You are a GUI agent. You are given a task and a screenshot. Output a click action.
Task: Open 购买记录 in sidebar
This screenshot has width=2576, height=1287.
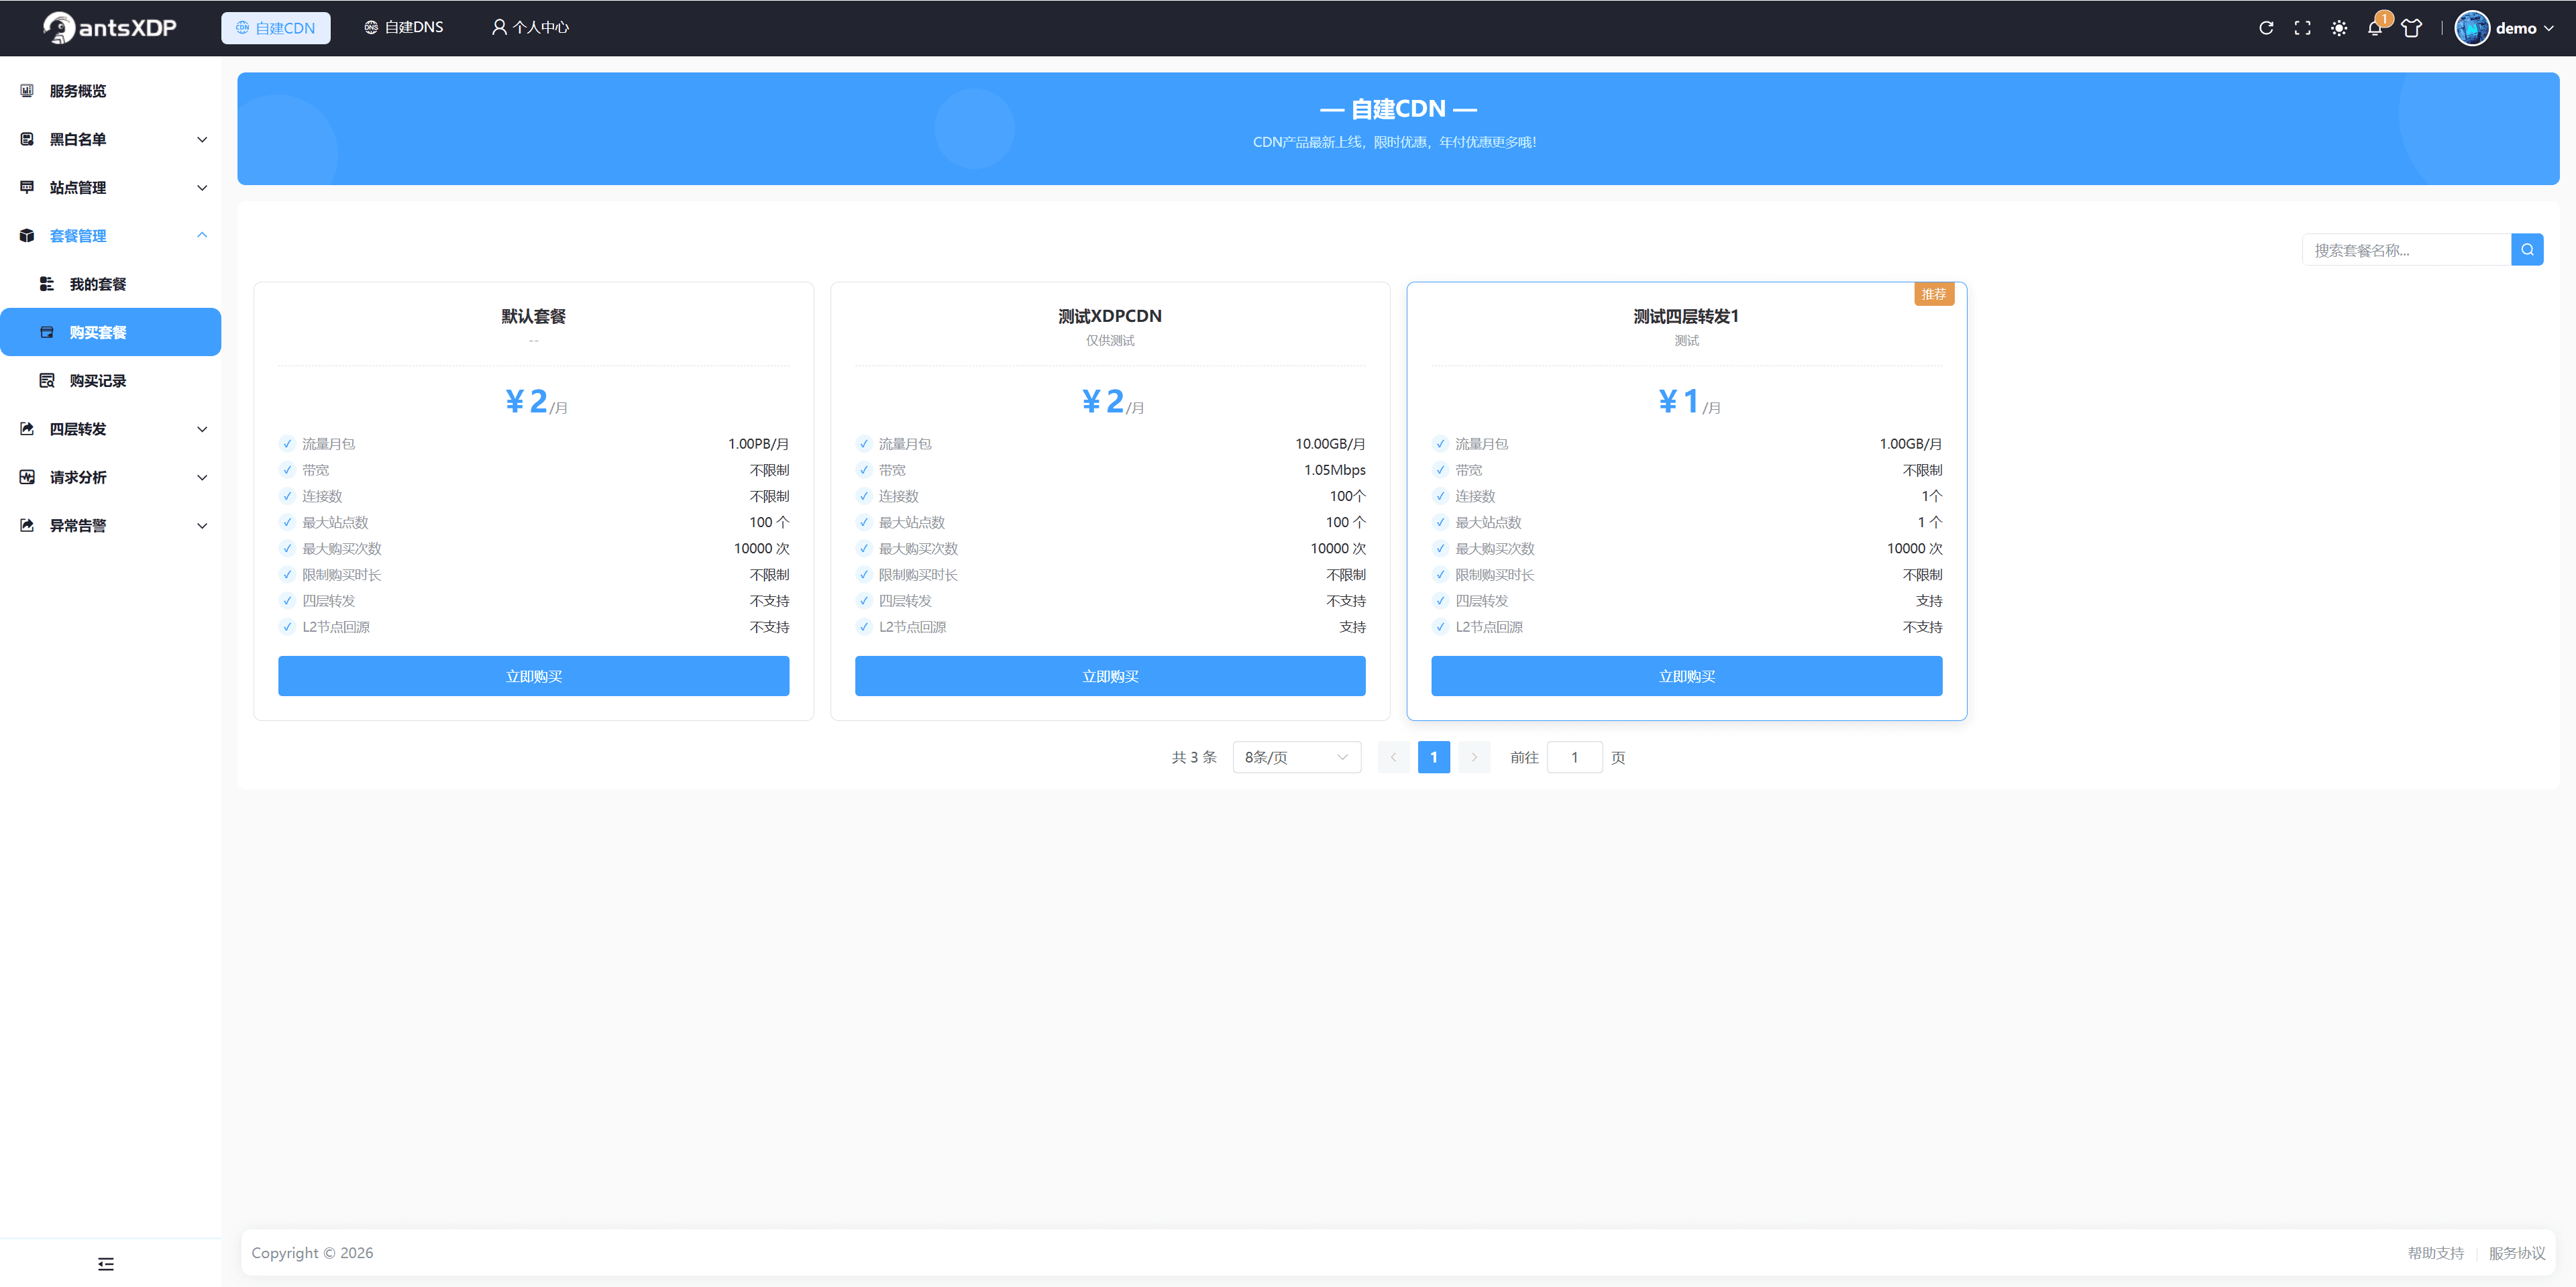110,381
